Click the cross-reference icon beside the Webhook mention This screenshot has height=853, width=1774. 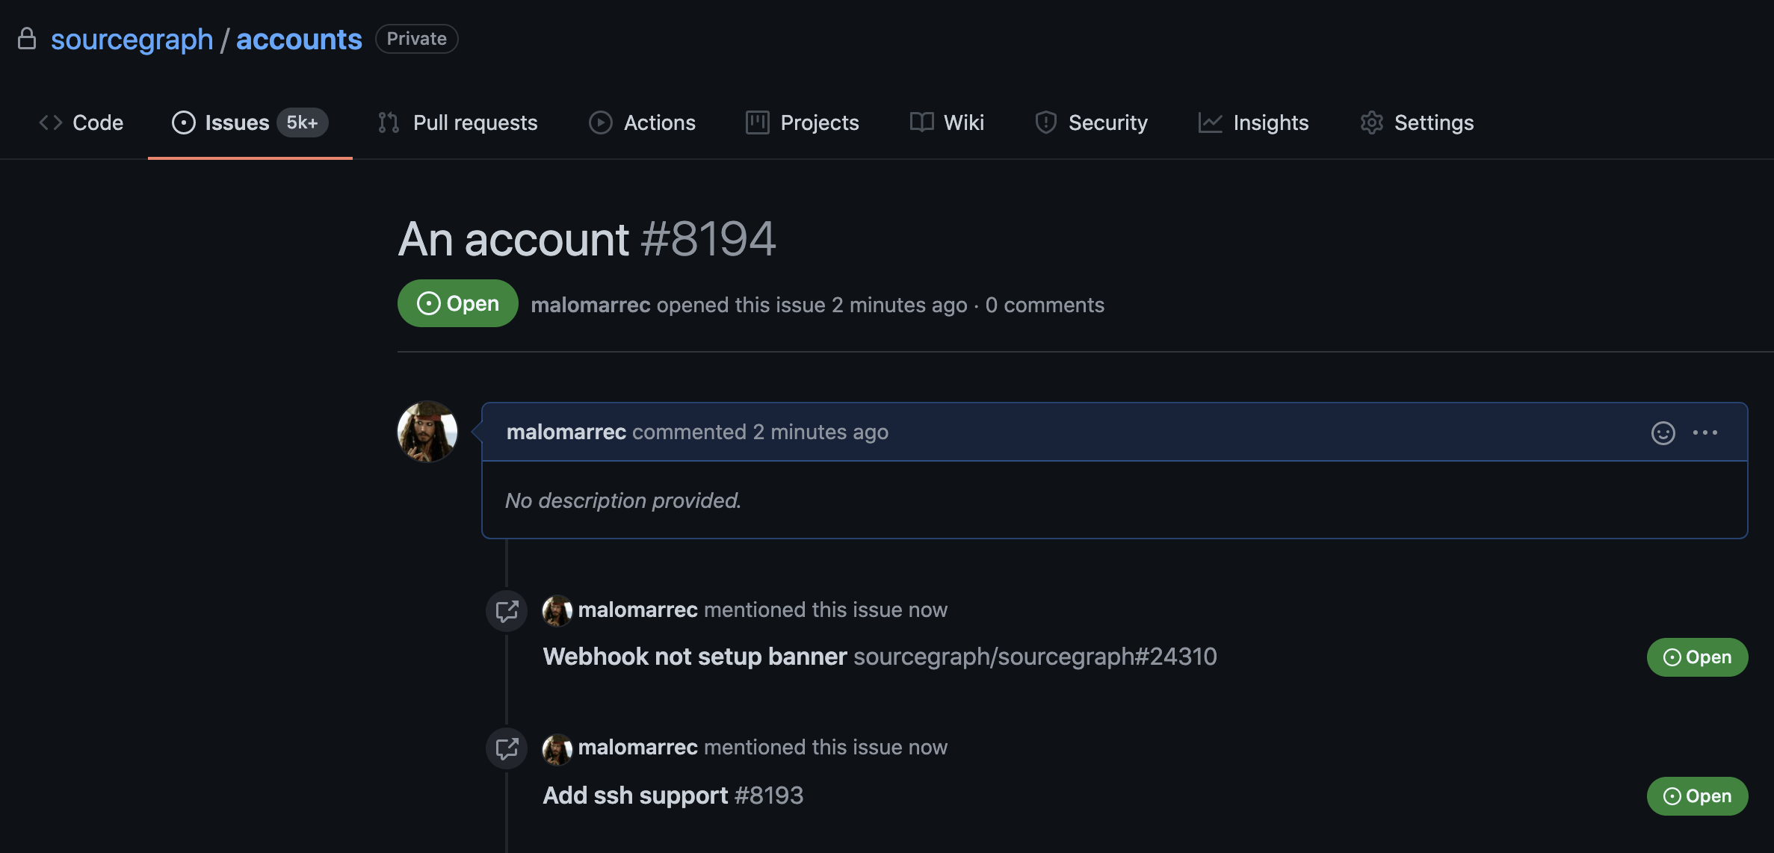click(x=507, y=611)
